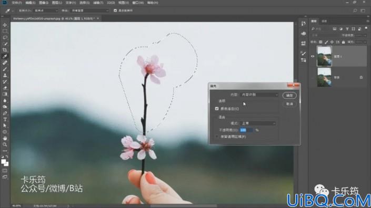Screen dimensions: 371x208
Task: Select the Dodge tool
Action: 5,107
